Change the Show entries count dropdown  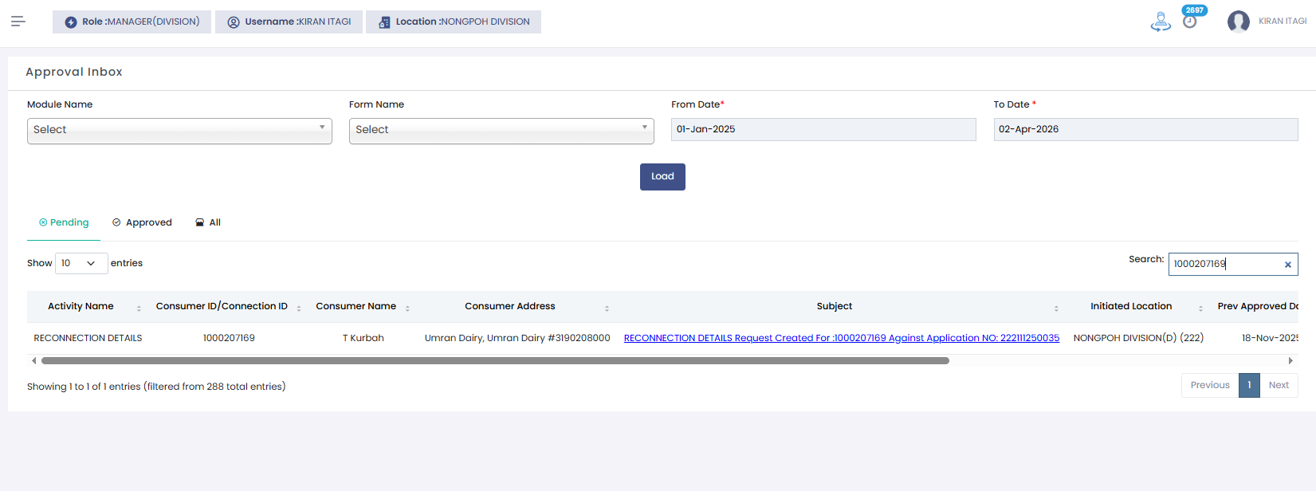point(81,263)
